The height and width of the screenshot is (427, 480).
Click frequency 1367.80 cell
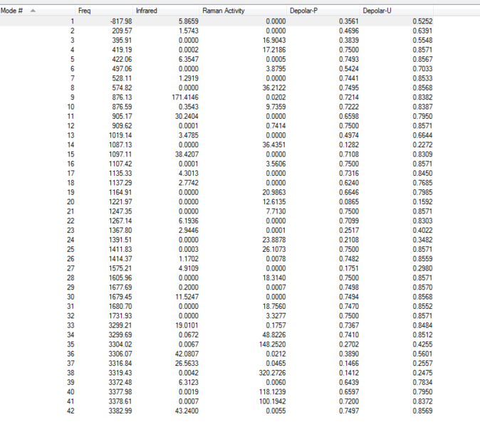[120, 231]
